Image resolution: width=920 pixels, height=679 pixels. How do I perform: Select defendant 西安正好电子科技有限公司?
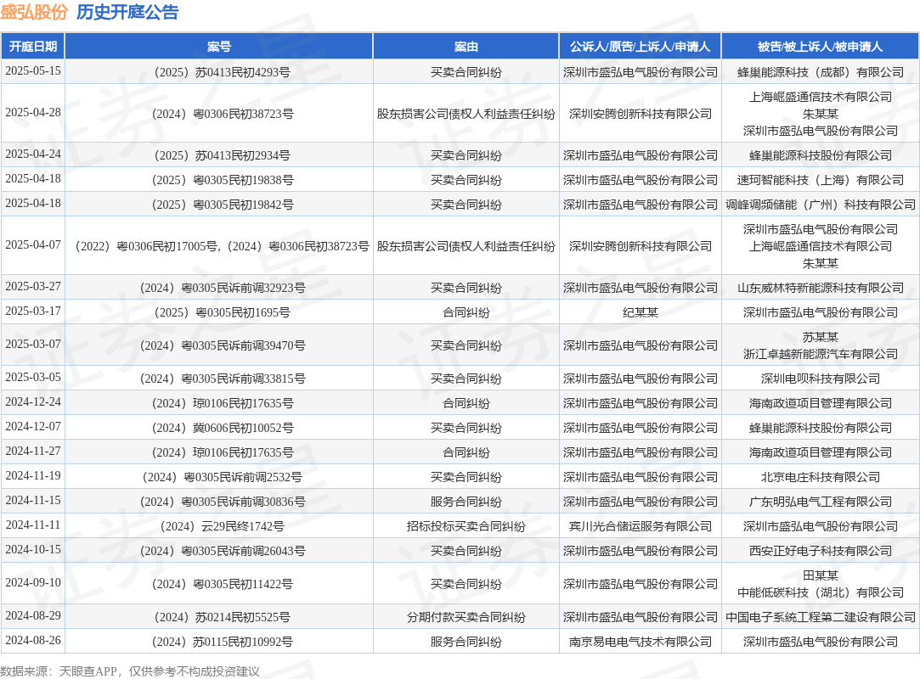point(821,551)
